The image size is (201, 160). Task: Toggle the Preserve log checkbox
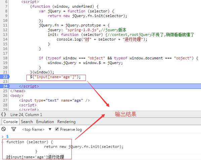tap(57, 129)
